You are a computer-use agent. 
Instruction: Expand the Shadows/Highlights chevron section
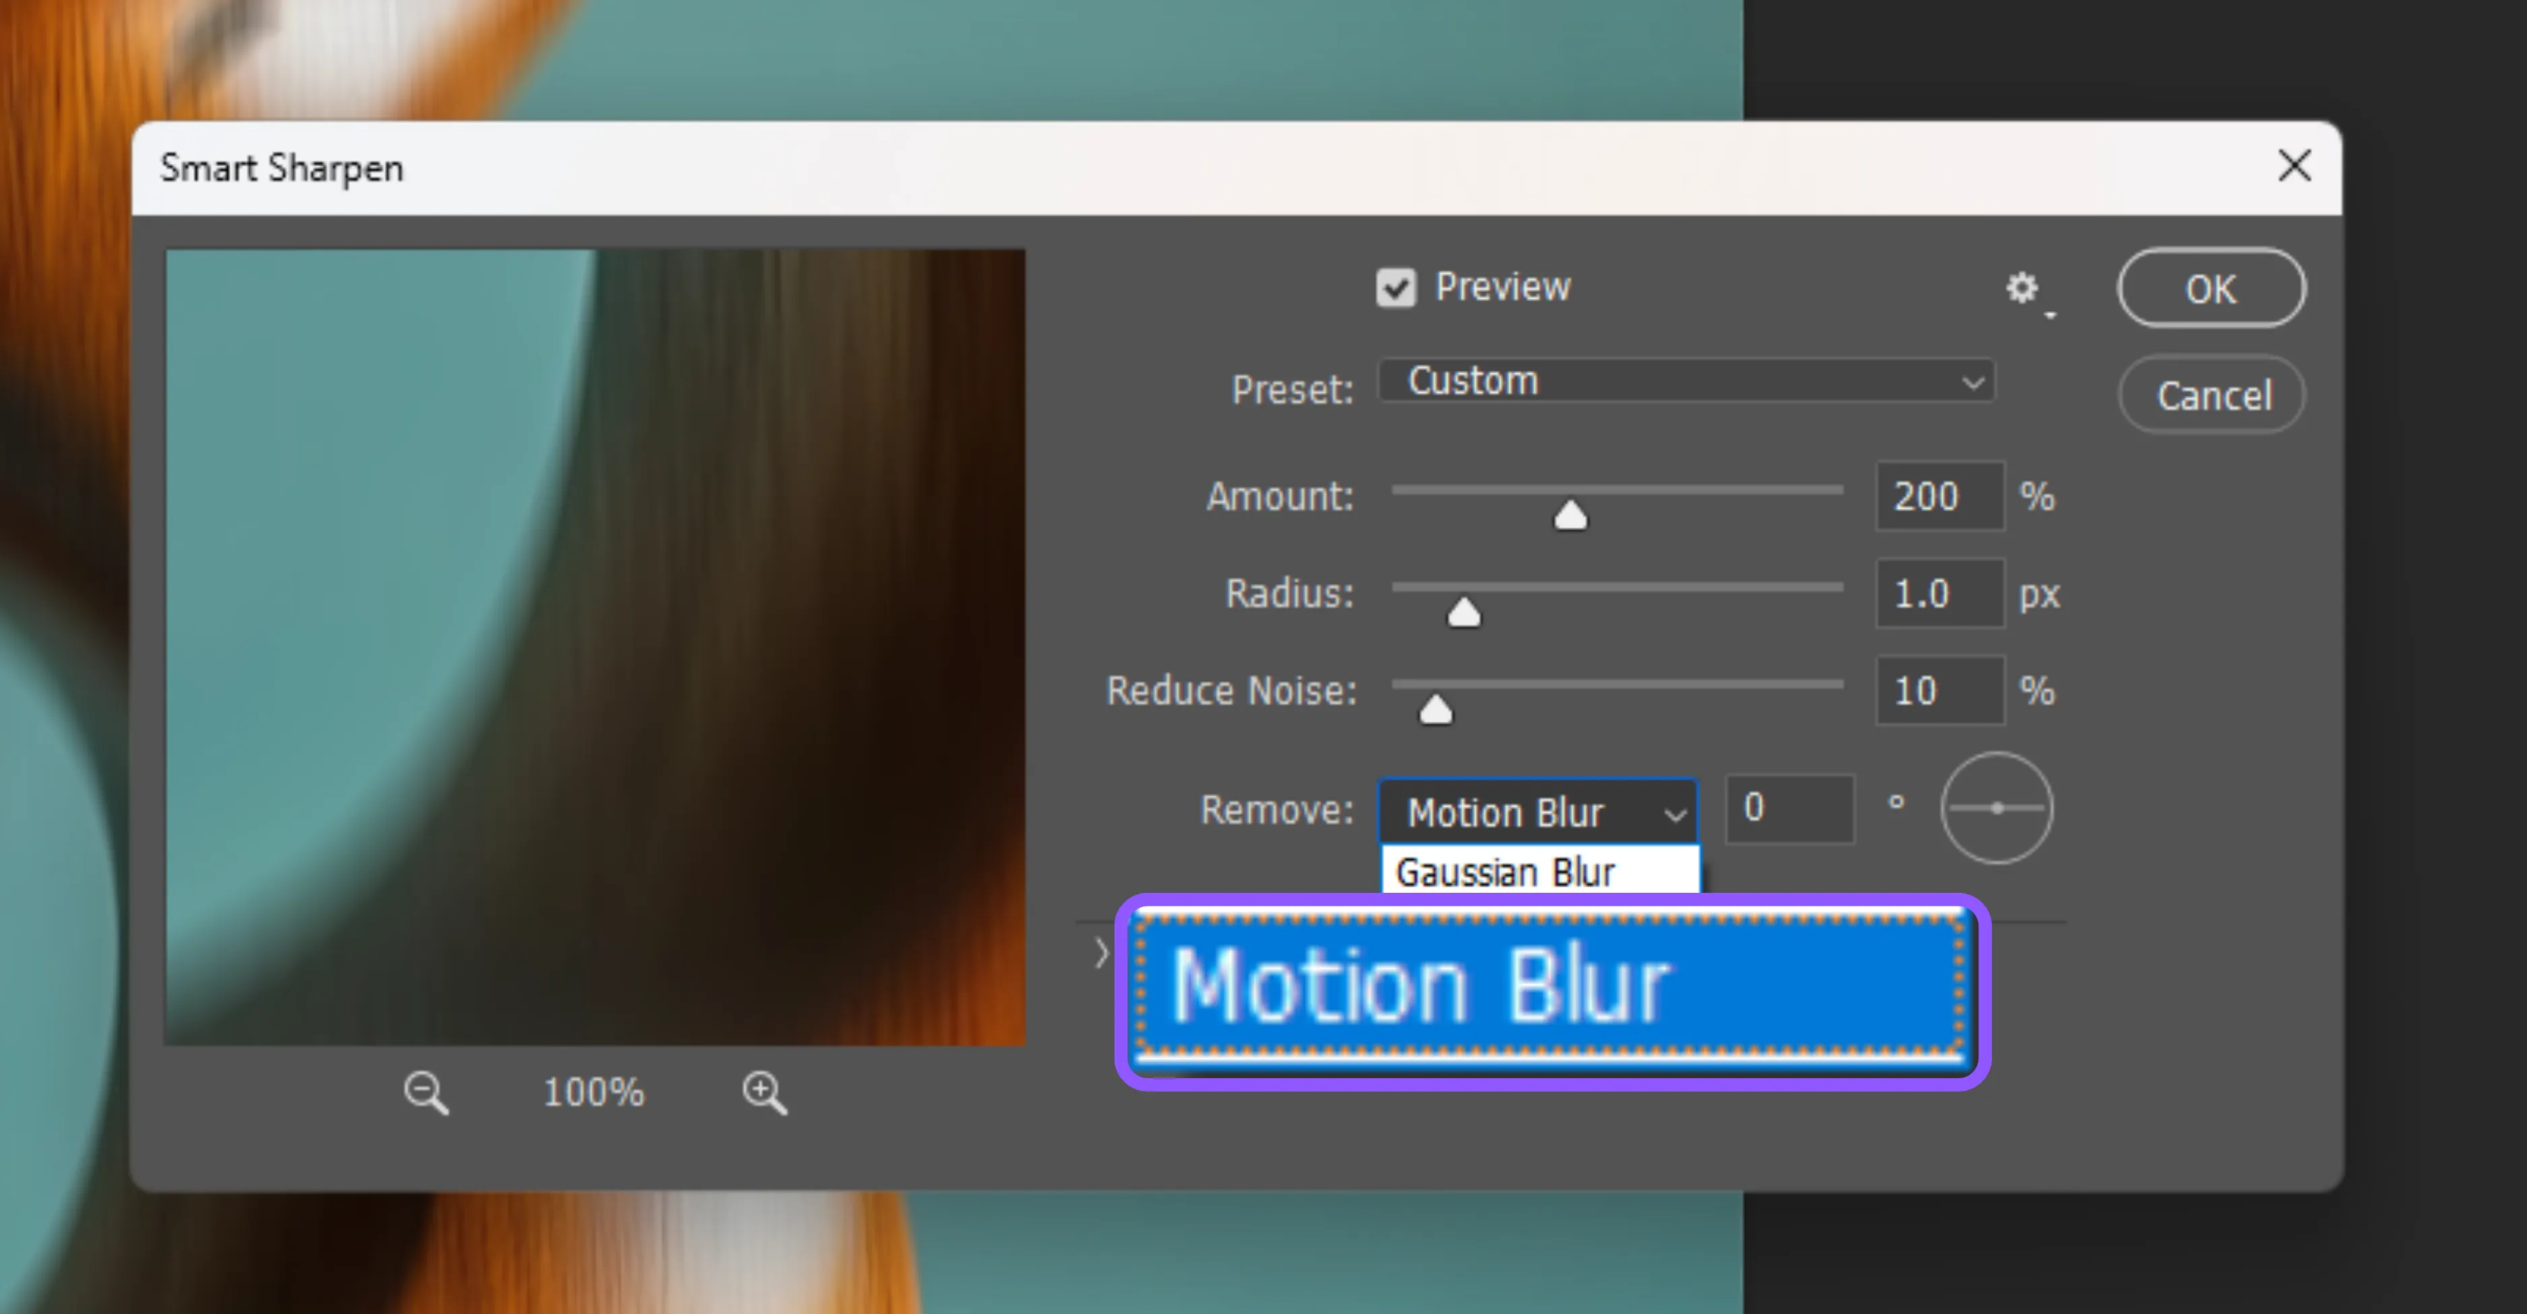pyautogui.click(x=1100, y=953)
